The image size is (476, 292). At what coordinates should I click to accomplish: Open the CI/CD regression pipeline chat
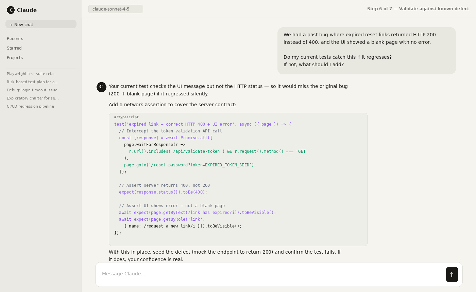pos(30,106)
